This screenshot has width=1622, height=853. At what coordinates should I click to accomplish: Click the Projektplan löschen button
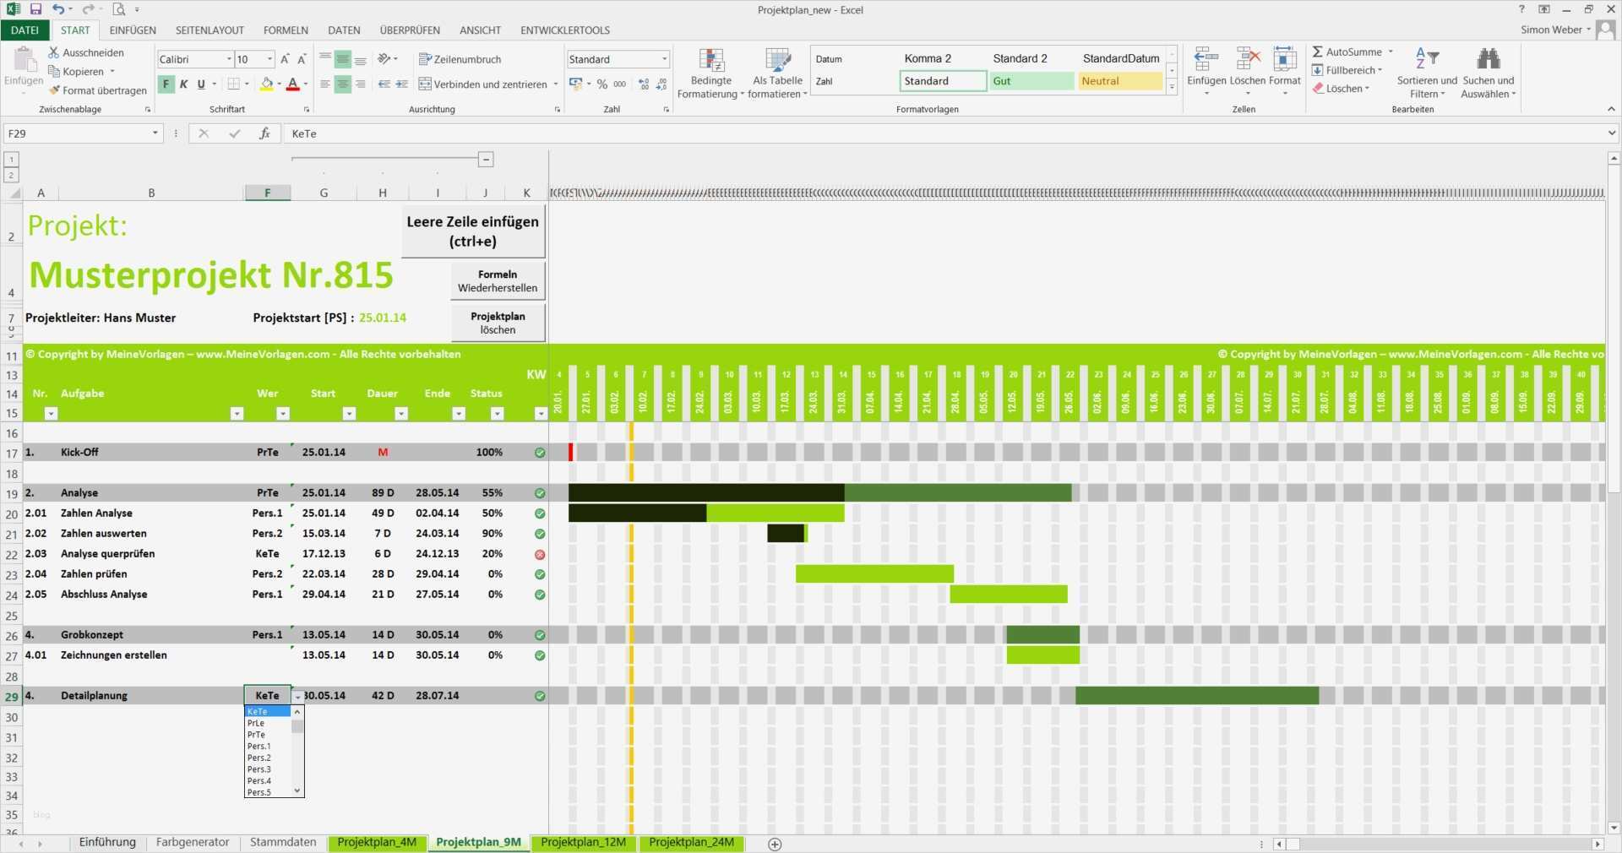click(498, 323)
